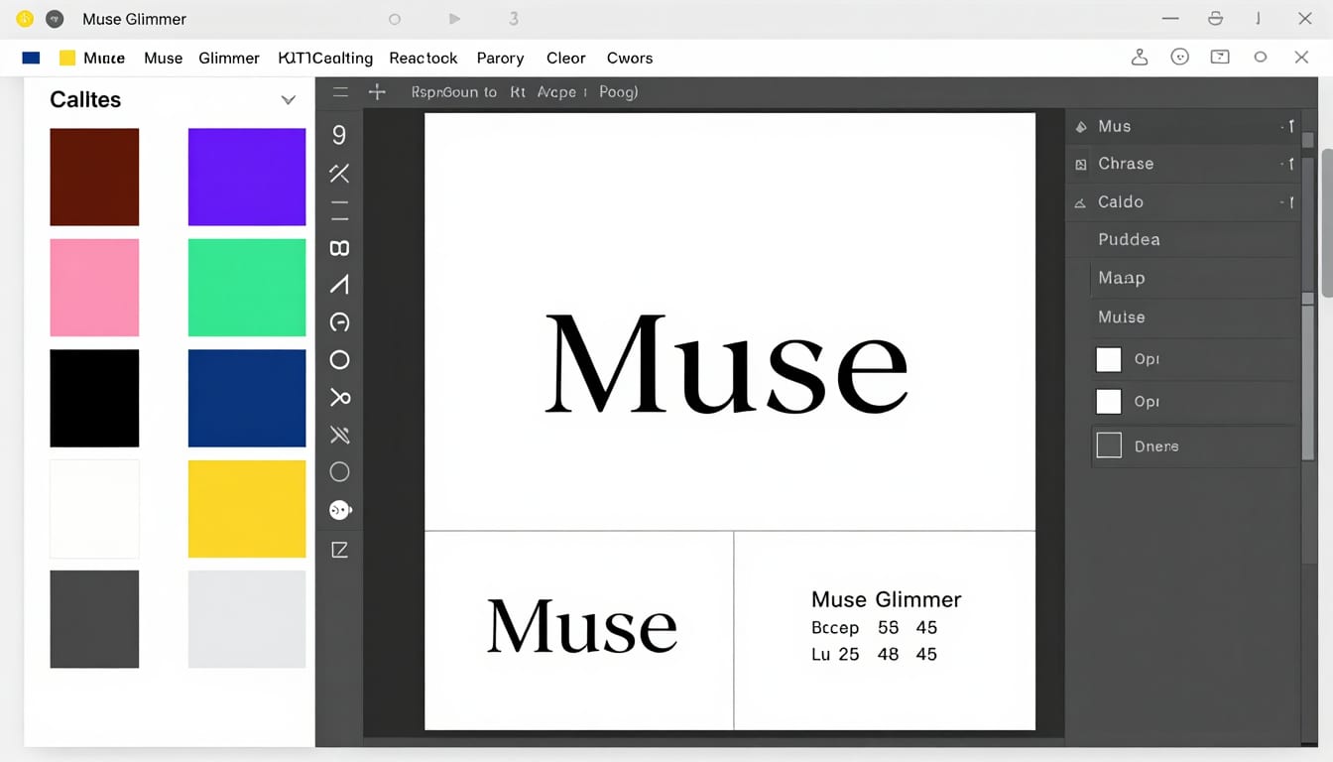Pick the mint green swatch

click(x=247, y=288)
